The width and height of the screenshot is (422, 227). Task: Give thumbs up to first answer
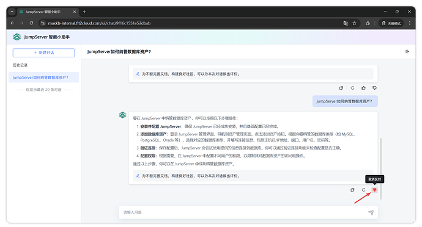pos(364,88)
